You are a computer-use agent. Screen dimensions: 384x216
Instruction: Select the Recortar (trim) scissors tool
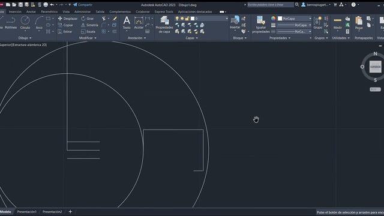104,19
